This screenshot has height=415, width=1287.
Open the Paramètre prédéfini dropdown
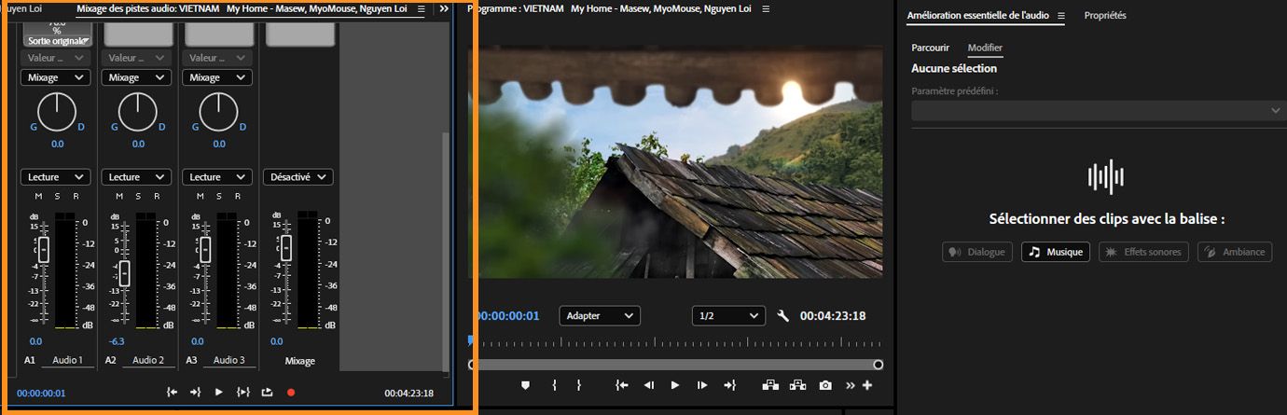point(1098,110)
